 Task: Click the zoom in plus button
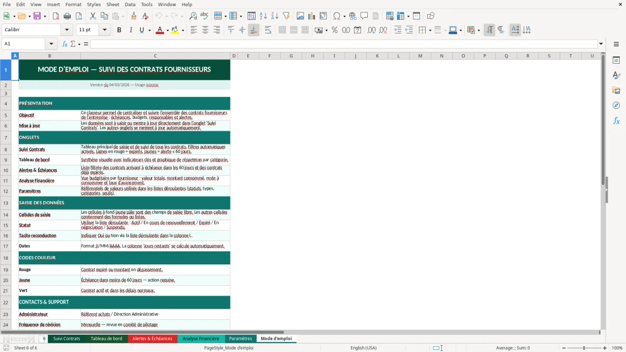(x=605, y=348)
